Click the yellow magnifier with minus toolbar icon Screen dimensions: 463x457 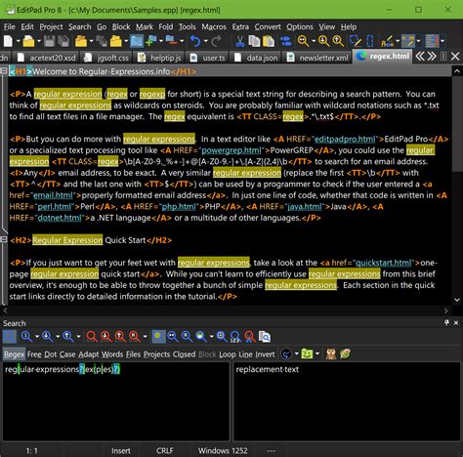pyautogui.click(x=303, y=41)
